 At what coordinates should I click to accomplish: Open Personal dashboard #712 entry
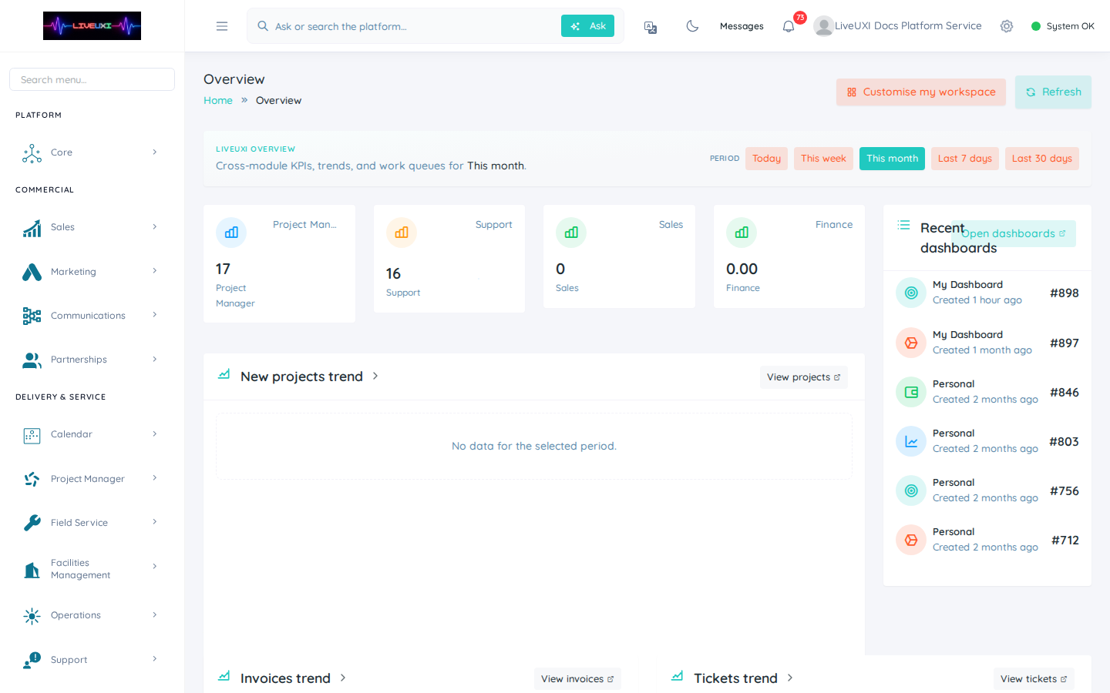pyautogui.click(x=987, y=540)
